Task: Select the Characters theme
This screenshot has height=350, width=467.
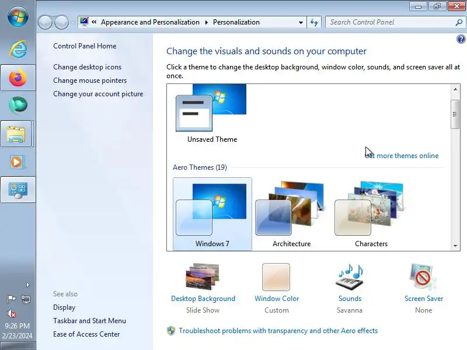Action: (371, 214)
